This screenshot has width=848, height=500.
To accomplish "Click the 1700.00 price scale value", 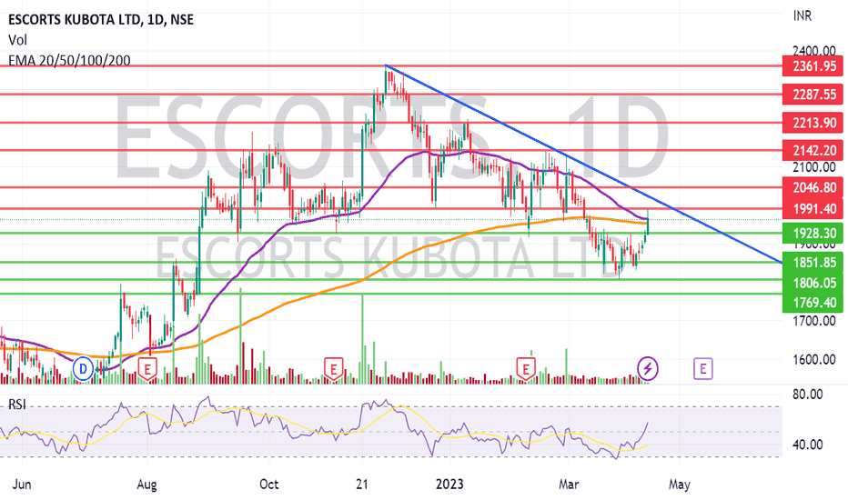I will (x=814, y=321).
